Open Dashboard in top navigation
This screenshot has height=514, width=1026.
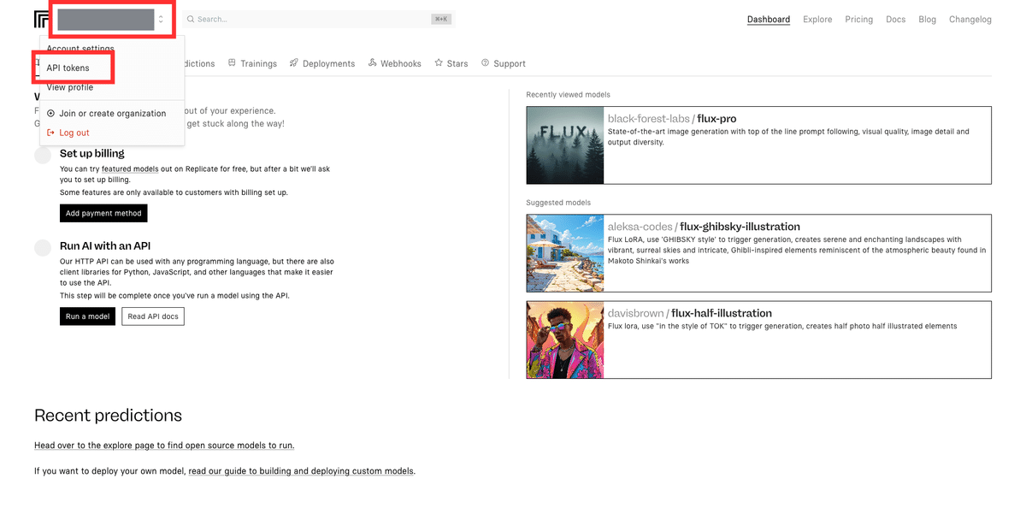coord(769,19)
